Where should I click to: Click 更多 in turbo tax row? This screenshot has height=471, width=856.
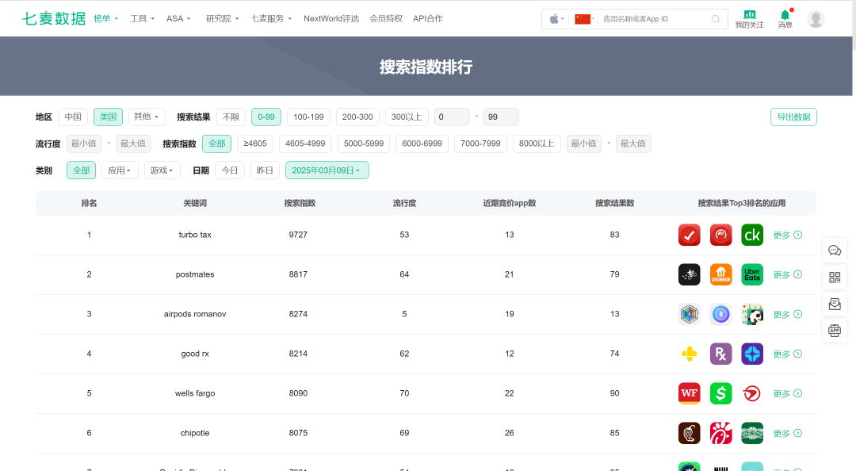point(788,235)
